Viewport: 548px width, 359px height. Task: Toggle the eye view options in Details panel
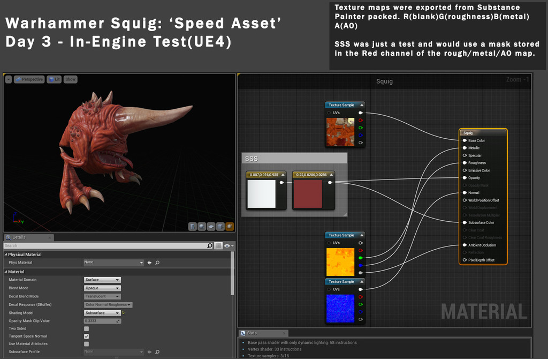pos(229,245)
